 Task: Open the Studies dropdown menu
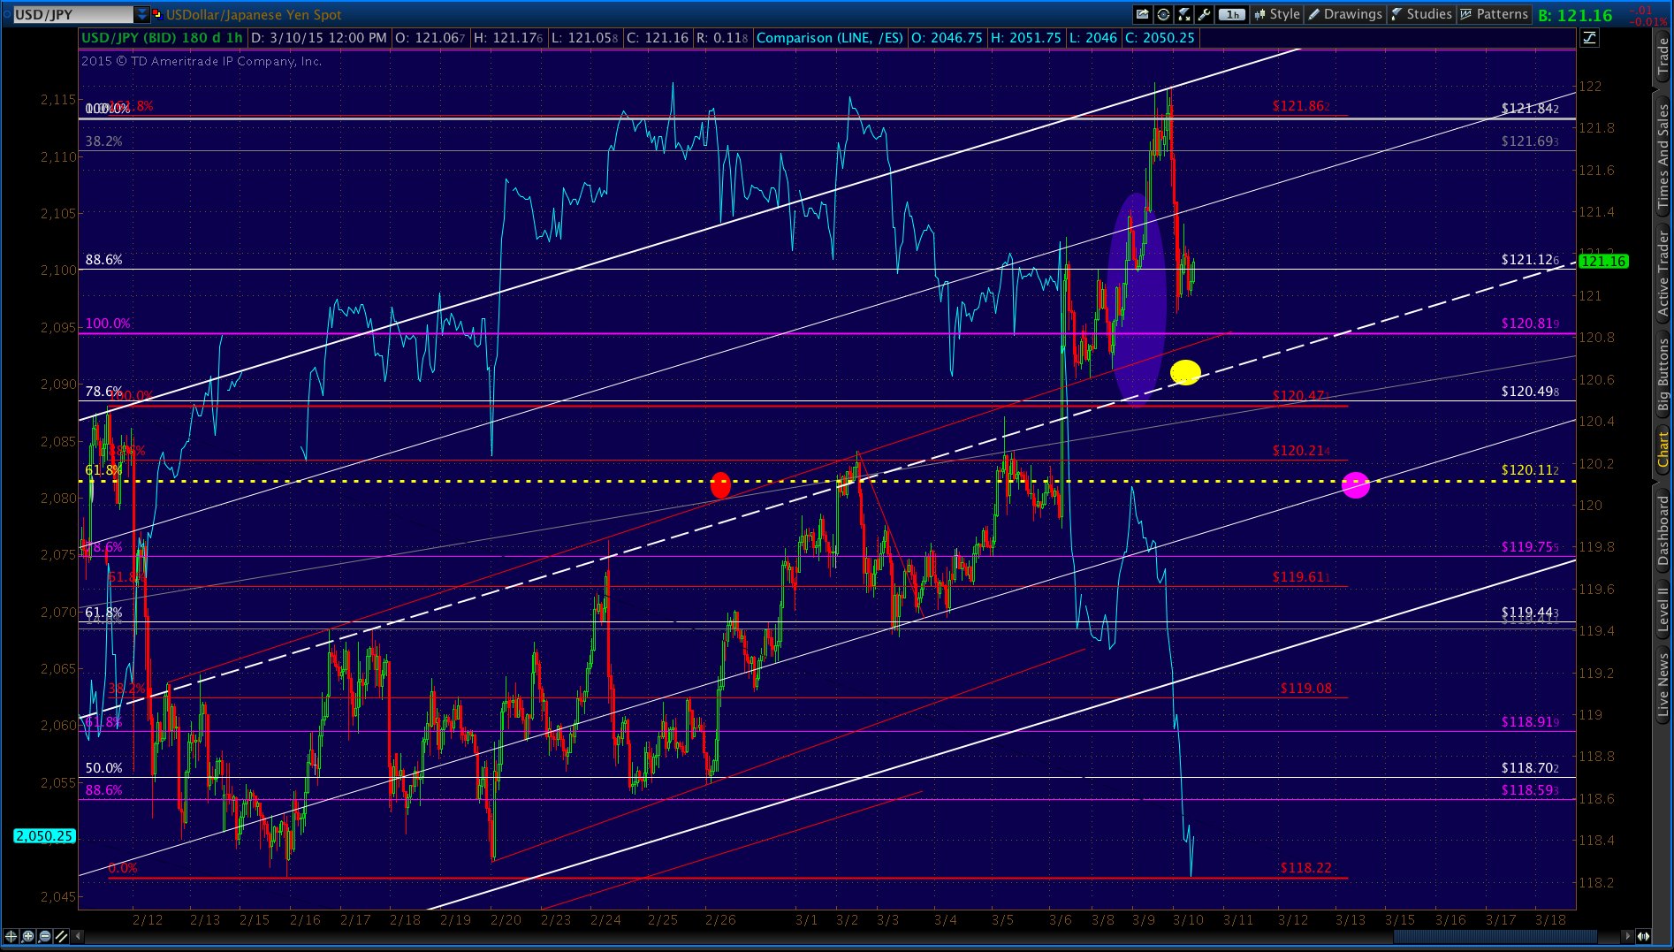[x=1421, y=14]
